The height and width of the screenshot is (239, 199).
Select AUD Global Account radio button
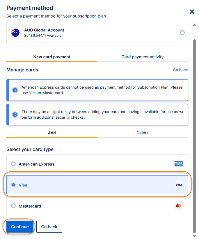(x=182, y=33)
